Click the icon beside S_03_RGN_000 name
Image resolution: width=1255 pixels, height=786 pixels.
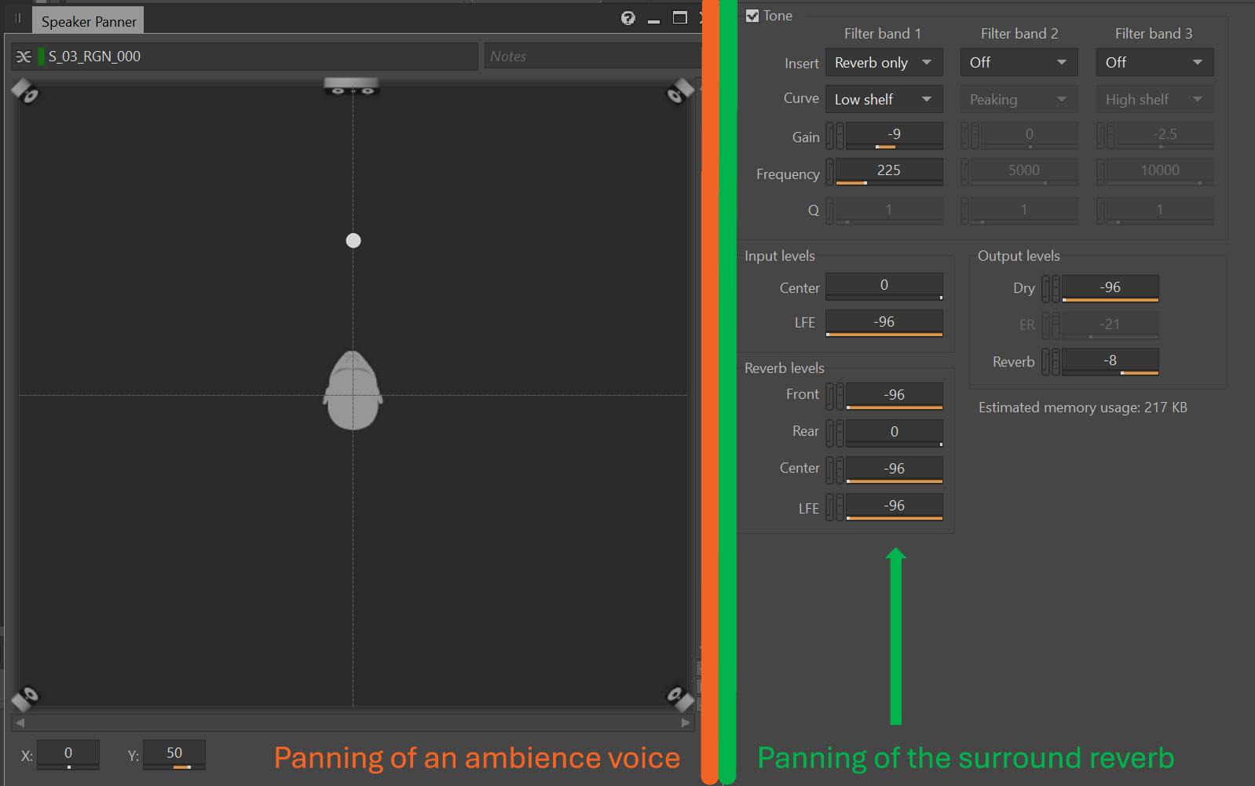point(24,57)
